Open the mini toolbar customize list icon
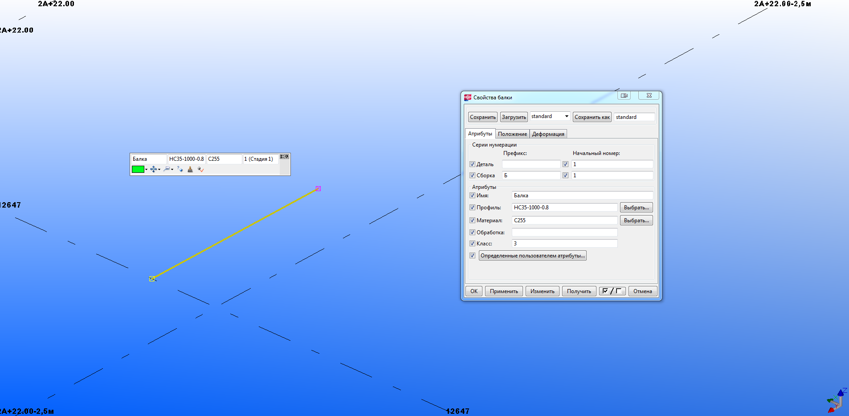The height and width of the screenshot is (416, 849). coord(282,157)
